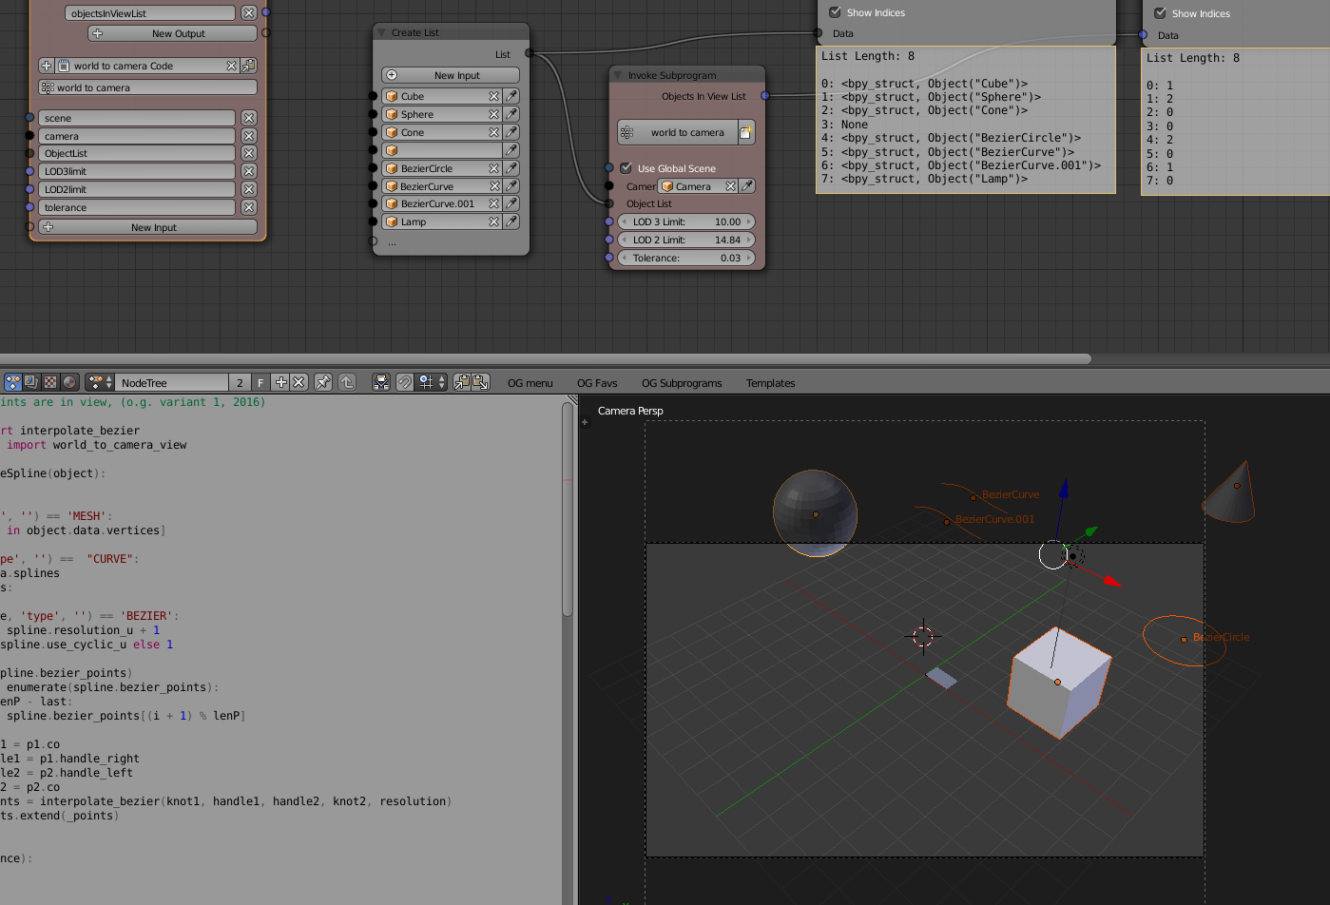The width and height of the screenshot is (1330, 905).
Task: Open the OG Subprograms menu
Action: (682, 383)
